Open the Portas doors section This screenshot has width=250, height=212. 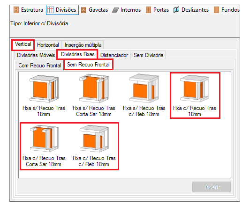coord(157,10)
